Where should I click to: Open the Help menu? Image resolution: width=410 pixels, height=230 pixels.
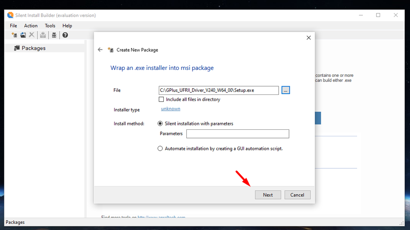(x=67, y=25)
